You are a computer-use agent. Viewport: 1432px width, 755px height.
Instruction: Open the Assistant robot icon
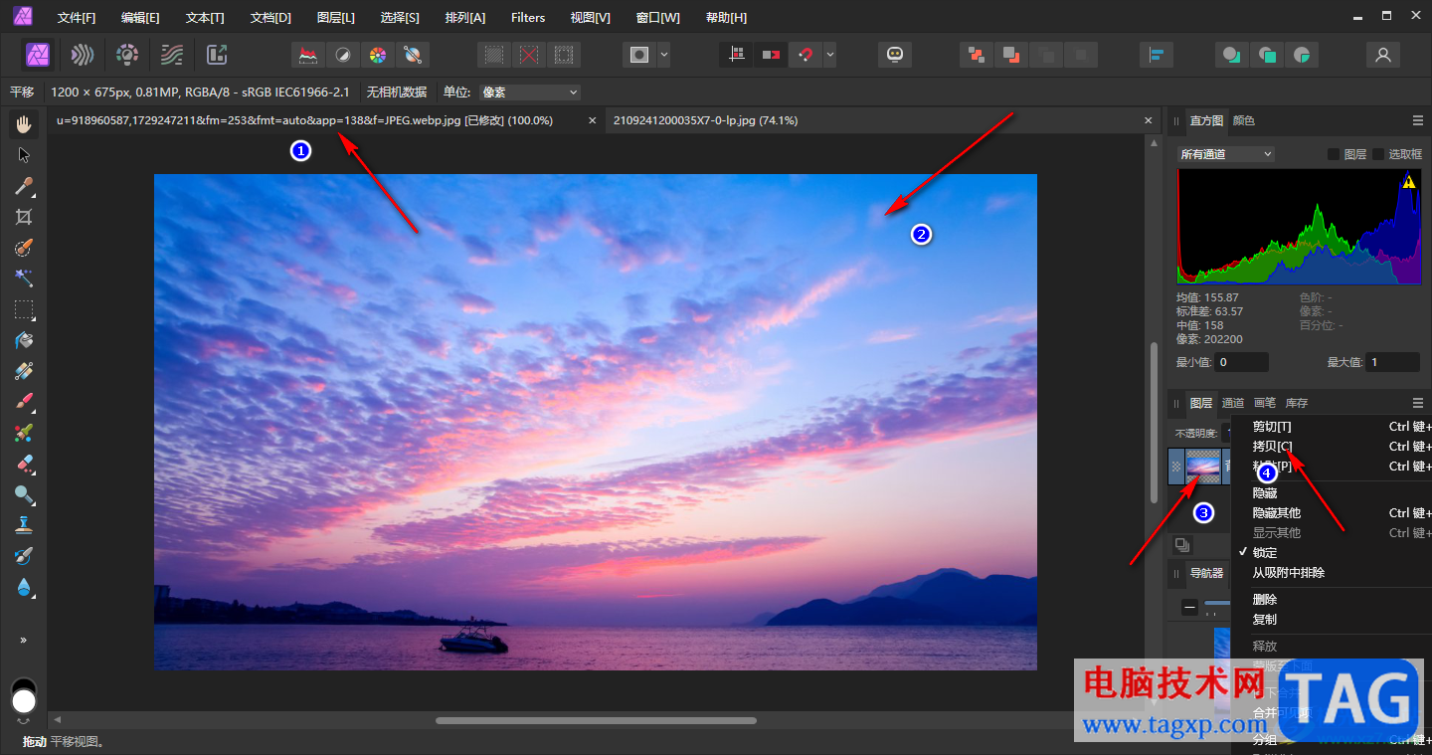click(x=894, y=55)
